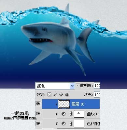
Task: Click the 色相/饱 adjustment layer icon
Action: pos(63,124)
